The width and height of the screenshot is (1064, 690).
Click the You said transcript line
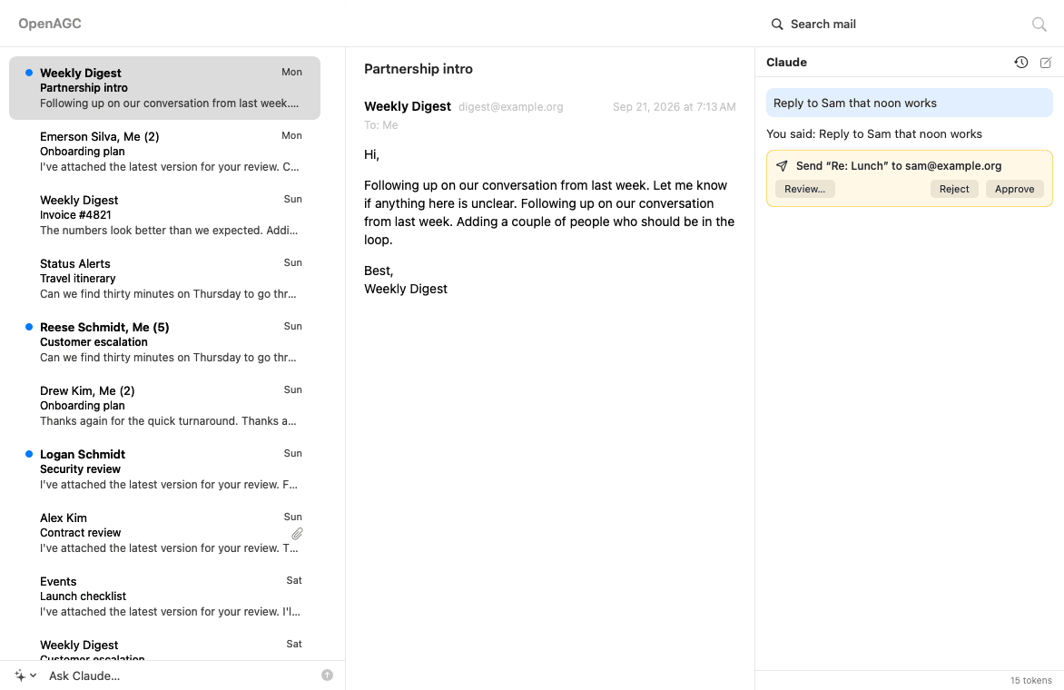pos(874,134)
